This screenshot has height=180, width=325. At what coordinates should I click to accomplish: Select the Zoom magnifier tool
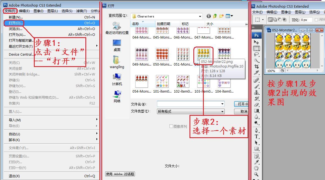[x=256, y=174]
